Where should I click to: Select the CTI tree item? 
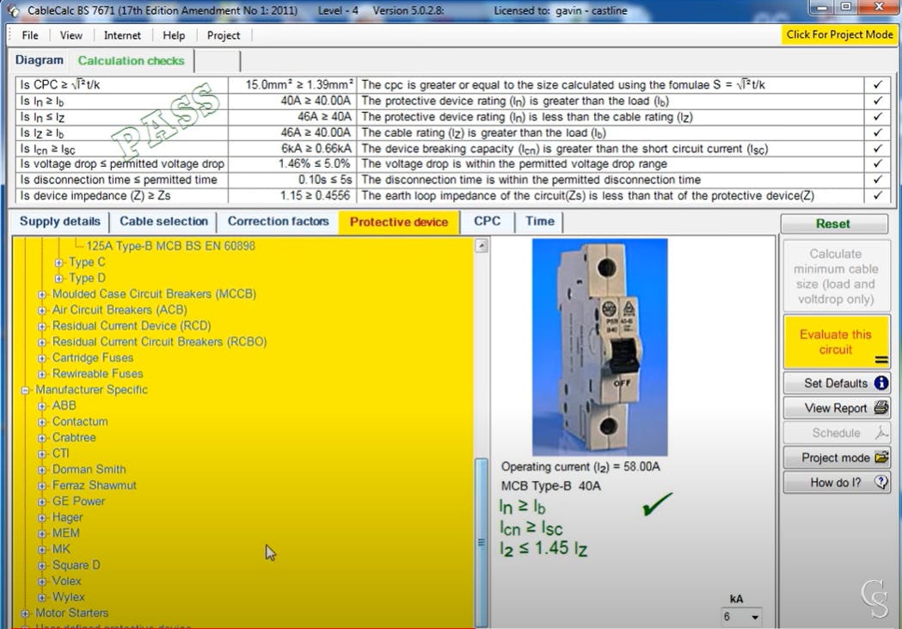coord(60,453)
